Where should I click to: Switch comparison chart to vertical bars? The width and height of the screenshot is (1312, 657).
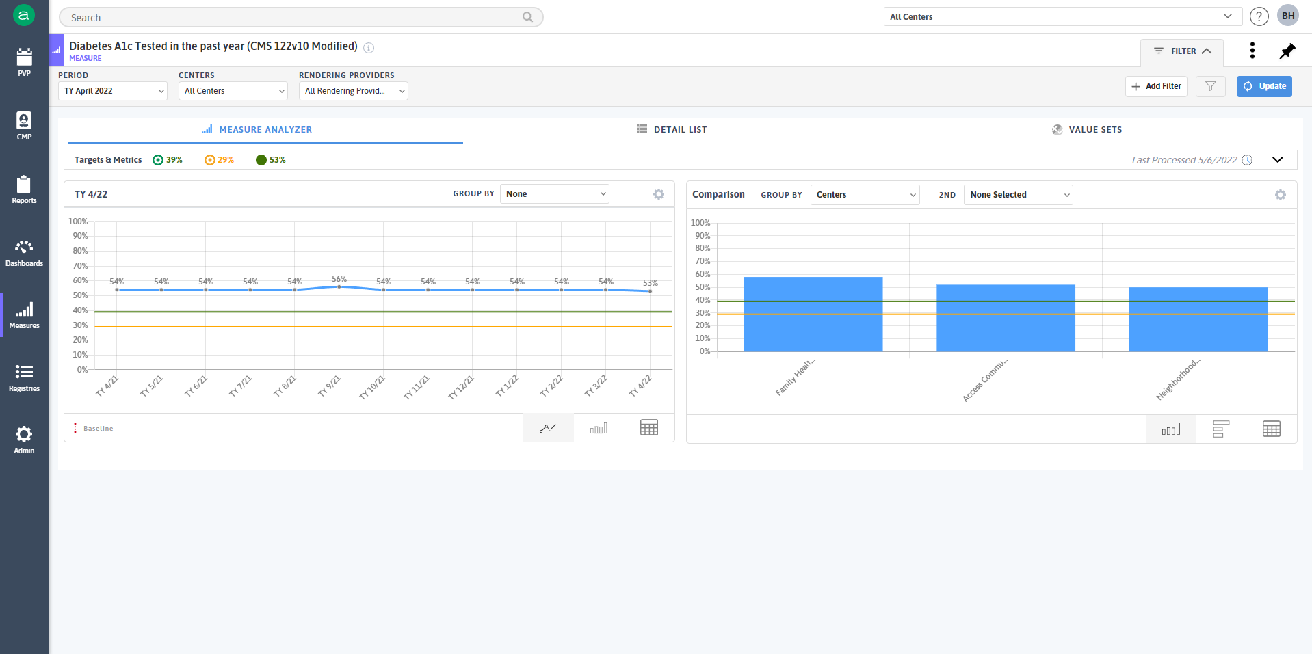pos(1171,429)
